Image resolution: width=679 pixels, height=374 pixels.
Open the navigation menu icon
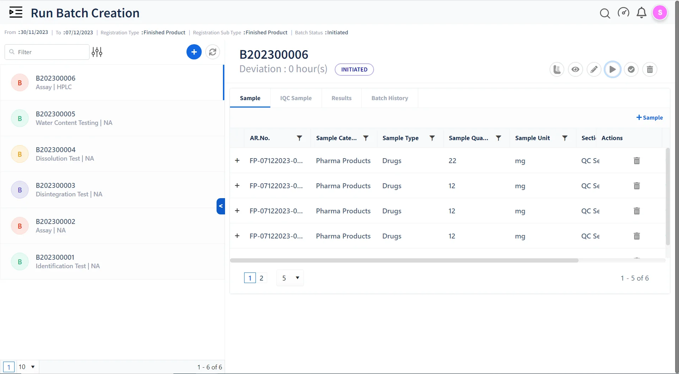pos(16,12)
